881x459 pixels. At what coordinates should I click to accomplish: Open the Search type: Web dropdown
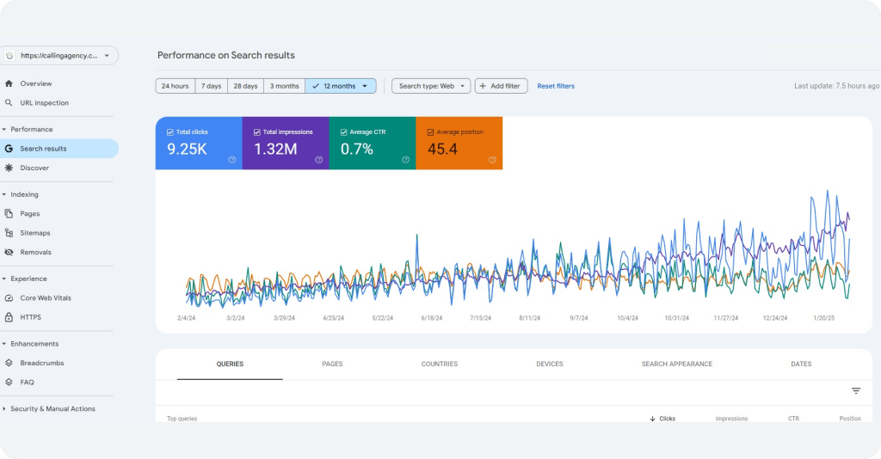click(x=431, y=86)
